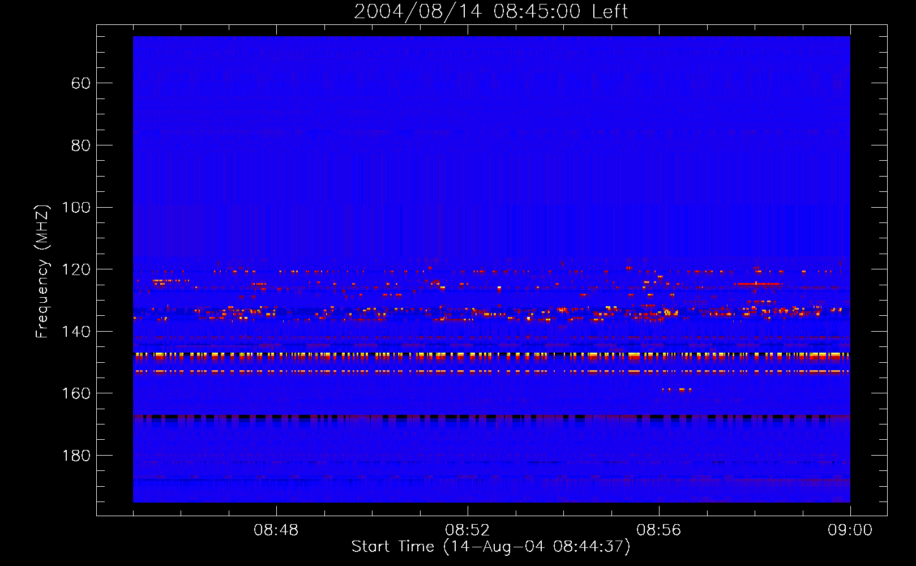The image size is (916, 566).
Task: Click the 08:56 time axis label
Action: point(658,530)
